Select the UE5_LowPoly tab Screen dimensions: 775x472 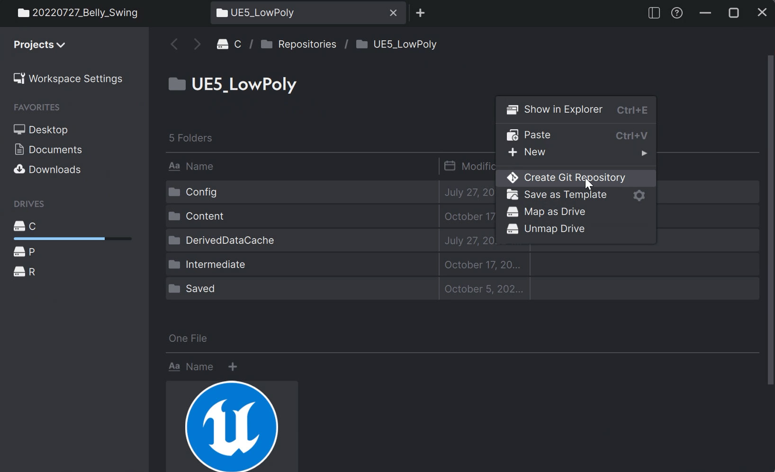[308, 13]
